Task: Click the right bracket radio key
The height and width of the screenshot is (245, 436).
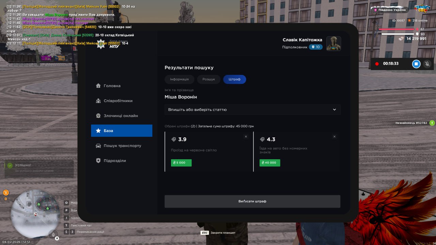Action: point(72,232)
